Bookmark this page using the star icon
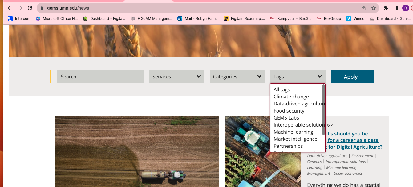The width and height of the screenshot is (413, 187). click(x=374, y=8)
